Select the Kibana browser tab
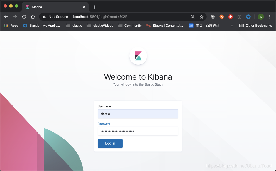 [55, 7]
